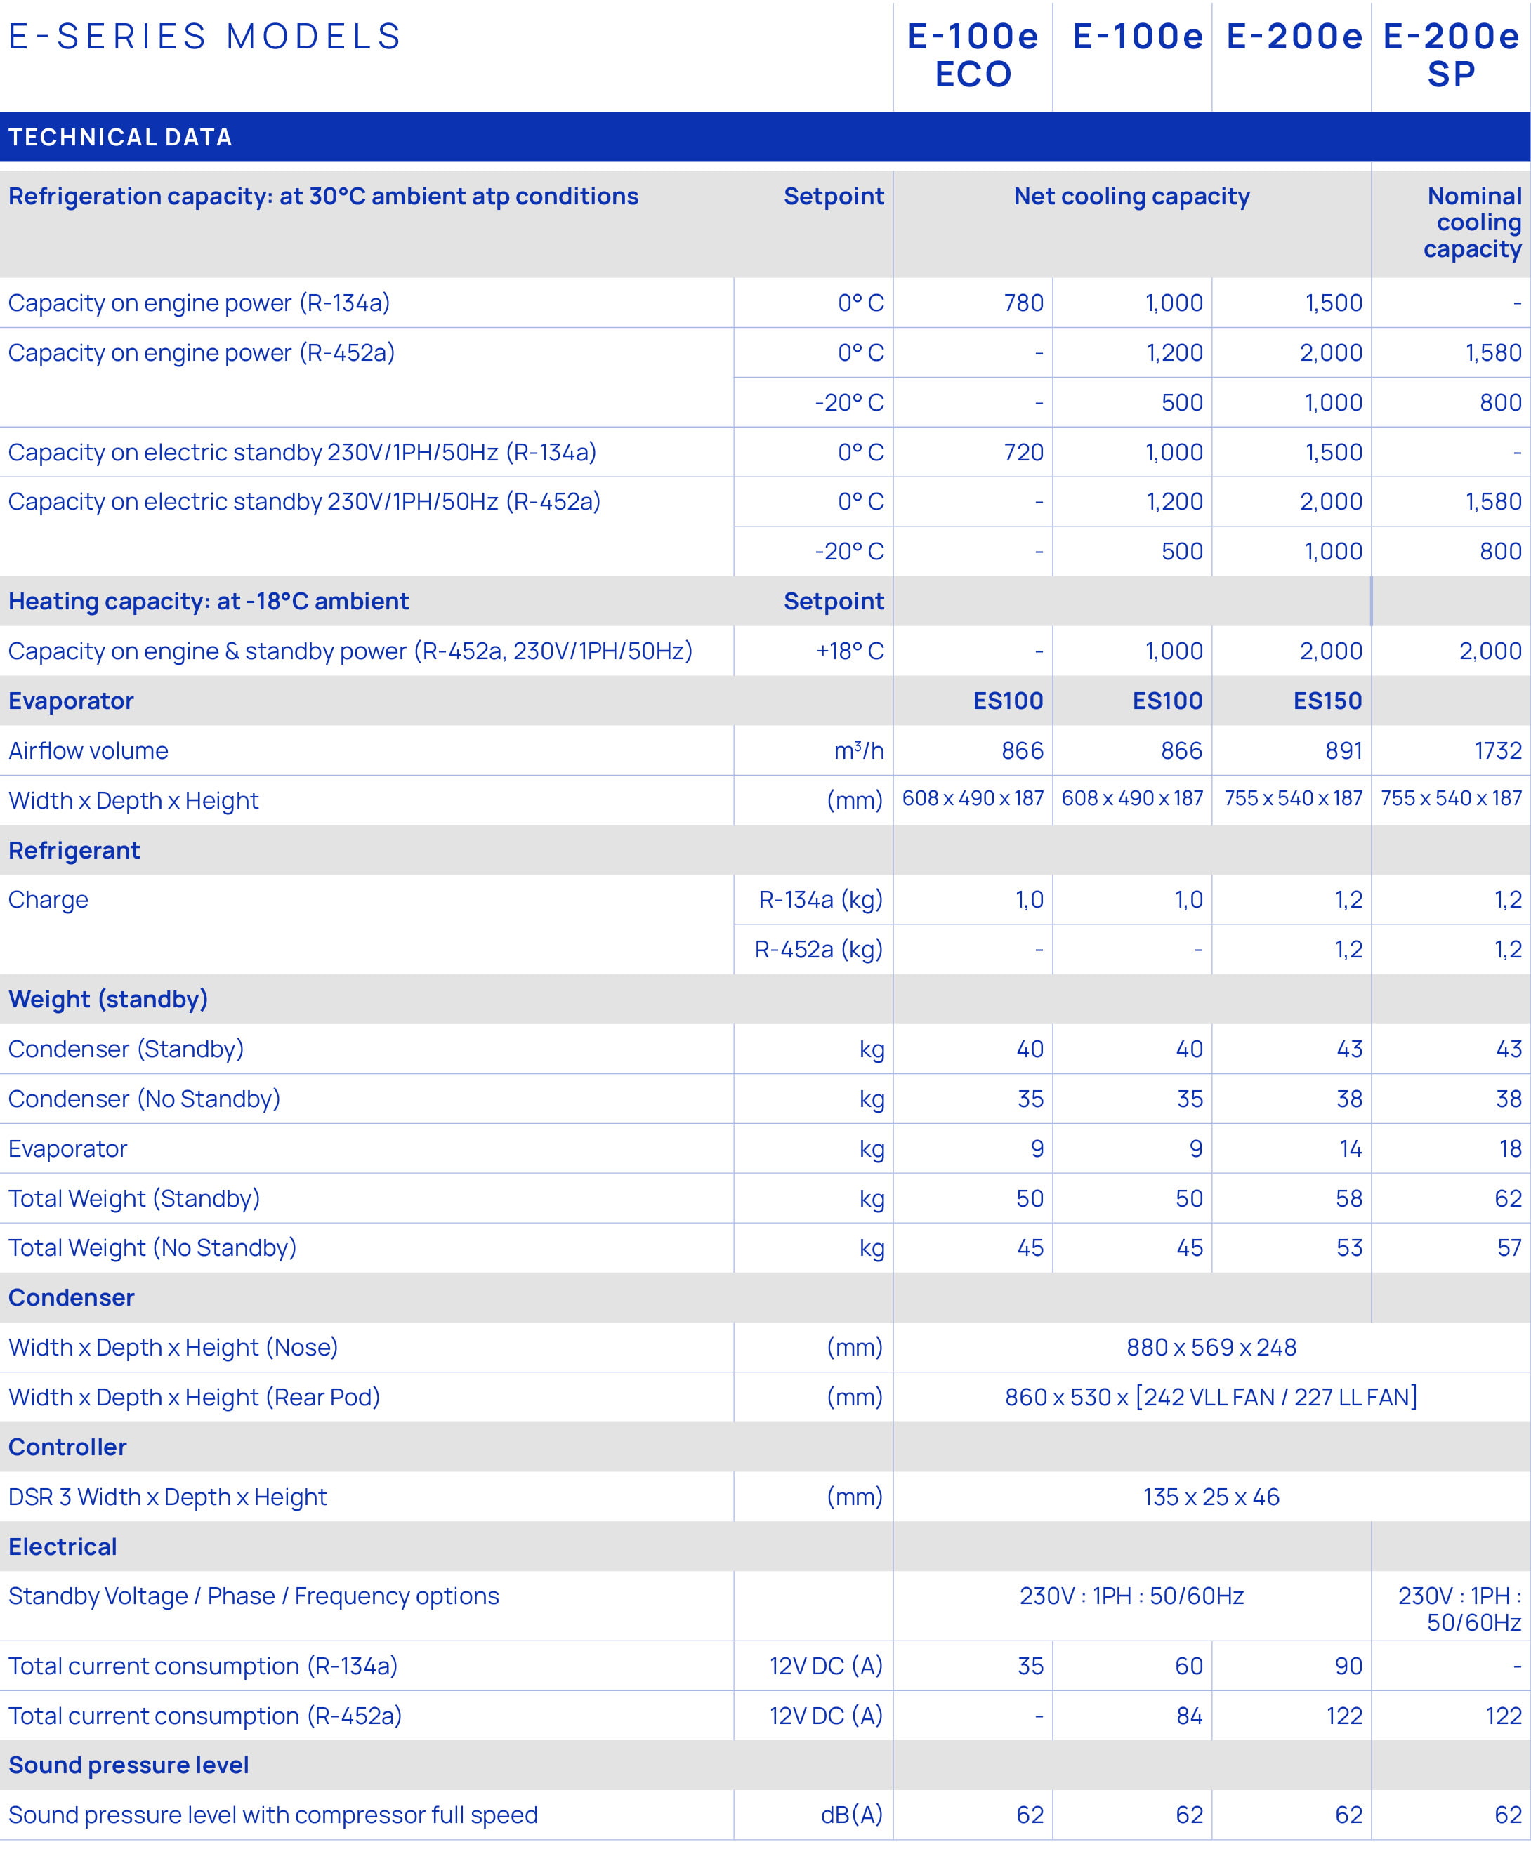
Task: Click the Condenser section heading
Action: click(72, 1298)
